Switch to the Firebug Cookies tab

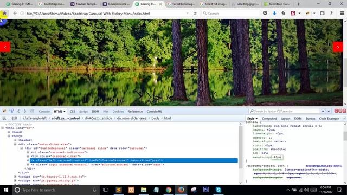(x=118, y=111)
